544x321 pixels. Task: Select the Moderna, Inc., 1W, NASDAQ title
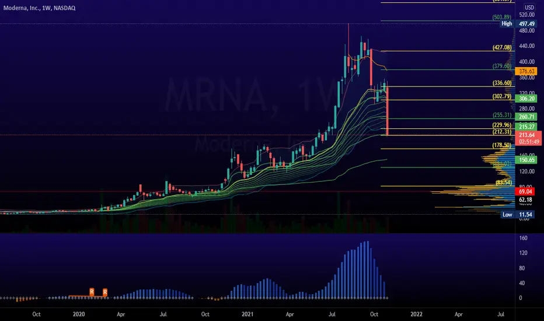pyautogui.click(x=39, y=8)
